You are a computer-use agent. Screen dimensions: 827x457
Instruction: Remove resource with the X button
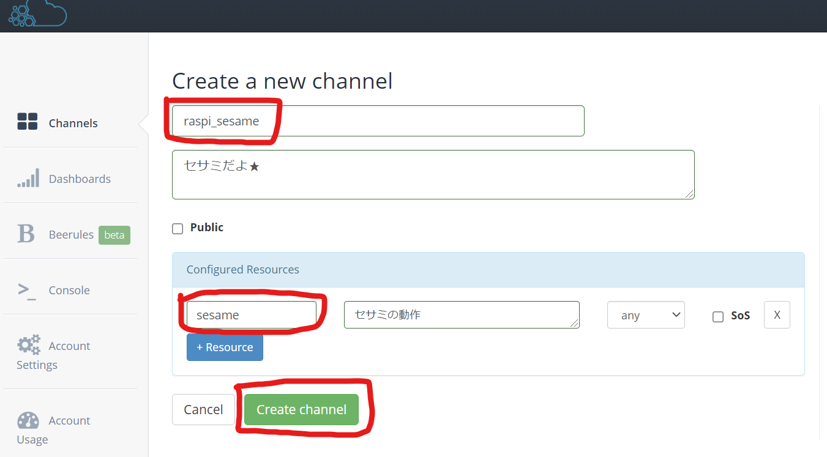[x=777, y=314]
